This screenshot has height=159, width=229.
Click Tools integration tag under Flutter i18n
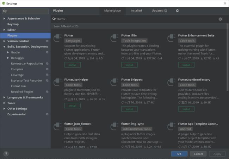click(x=134, y=41)
